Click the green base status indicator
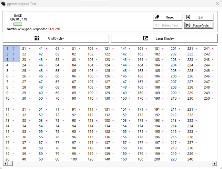This screenshot has height=169, width=222. (18, 24)
